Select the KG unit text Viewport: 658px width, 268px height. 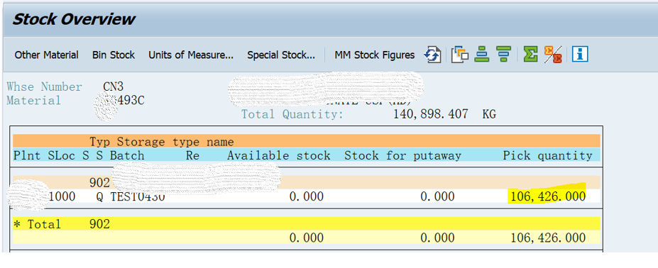pyautogui.click(x=489, y=114)
